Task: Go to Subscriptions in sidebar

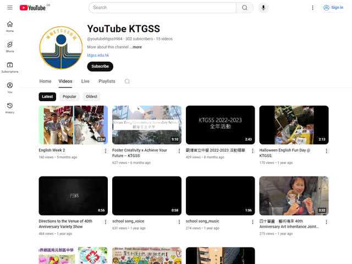Action: tap(10, 67)
